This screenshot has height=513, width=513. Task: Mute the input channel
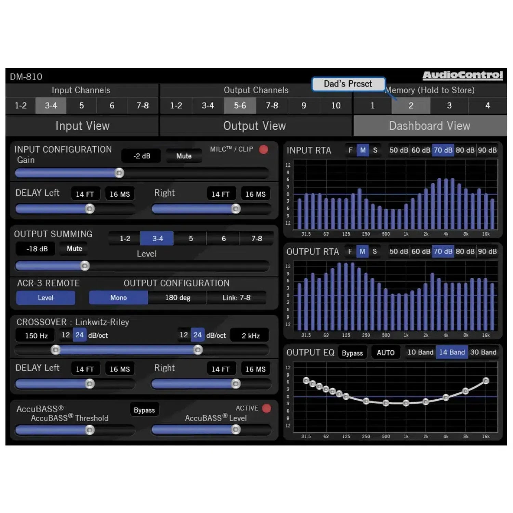(x=184, y=156)
